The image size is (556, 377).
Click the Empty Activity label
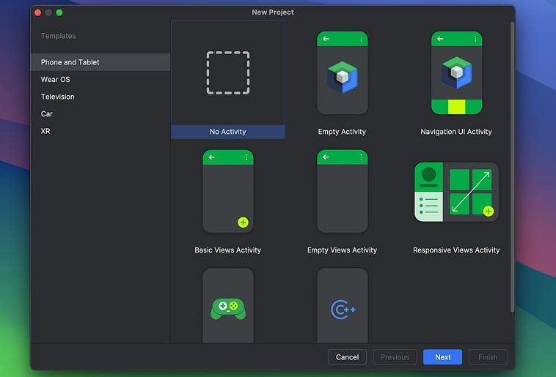tap(342, 132)
